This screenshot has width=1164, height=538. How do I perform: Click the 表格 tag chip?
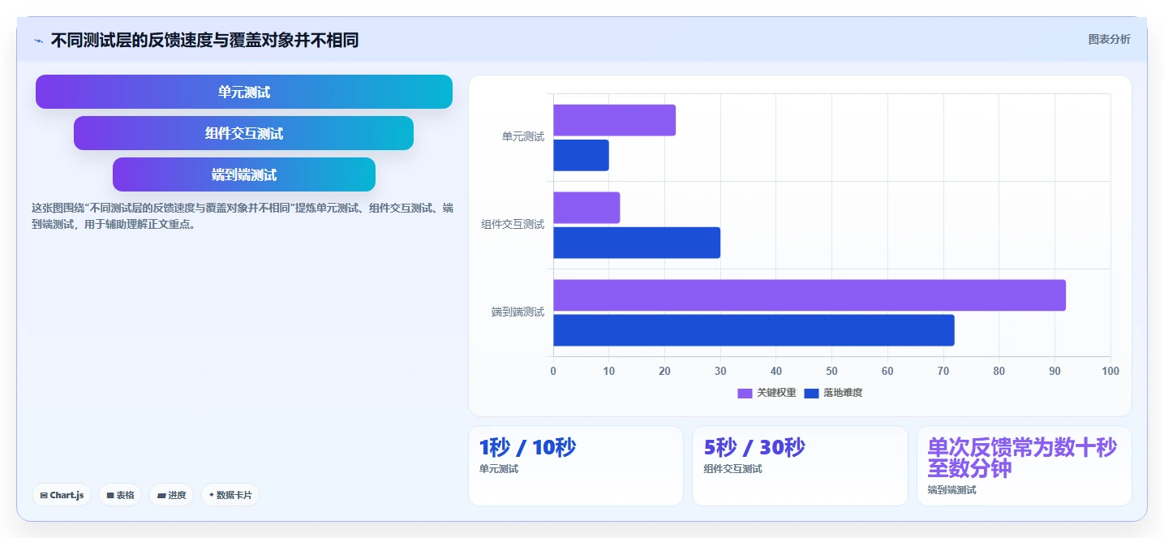pos(120,495)
